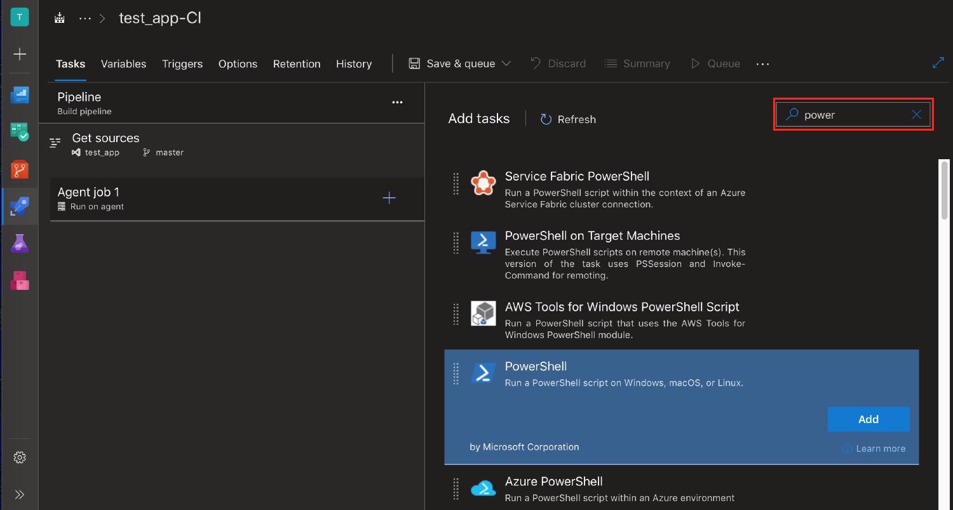Open the Learn more link for PowerShell task
This screenshot has width=953, height=510.
[x=880, y=448]
